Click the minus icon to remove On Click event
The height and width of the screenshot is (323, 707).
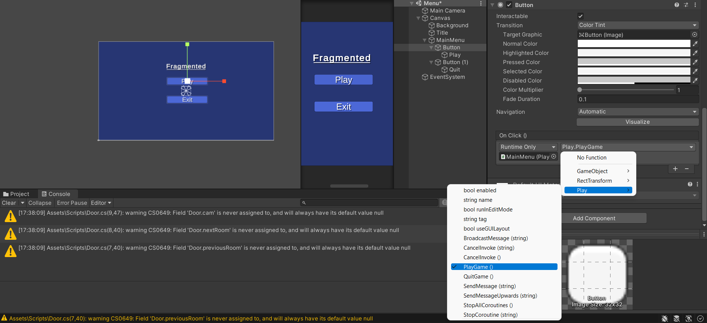pyautogui.click(x=687, y=169)
